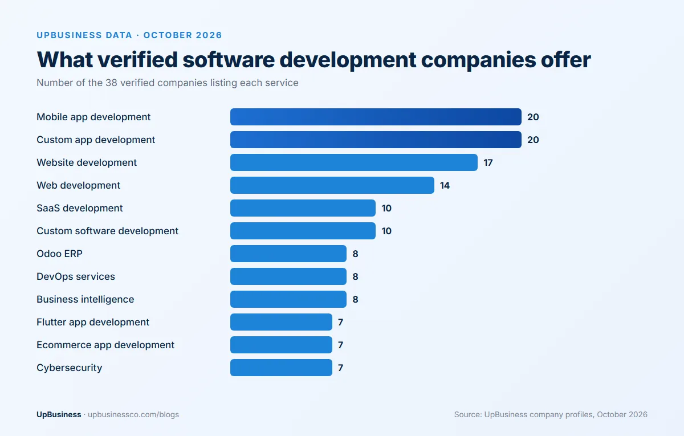Click value 14 beside Web development
The width and height of the screenshot is (684, 436).
445,185
